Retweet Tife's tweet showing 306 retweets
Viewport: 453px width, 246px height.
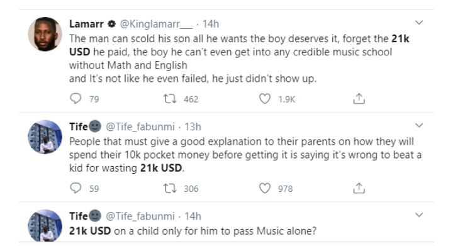click(170, 189)
